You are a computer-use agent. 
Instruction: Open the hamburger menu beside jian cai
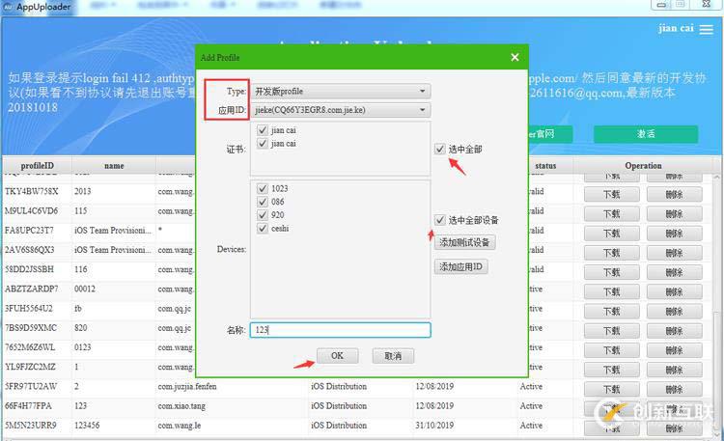pos(706,30)
